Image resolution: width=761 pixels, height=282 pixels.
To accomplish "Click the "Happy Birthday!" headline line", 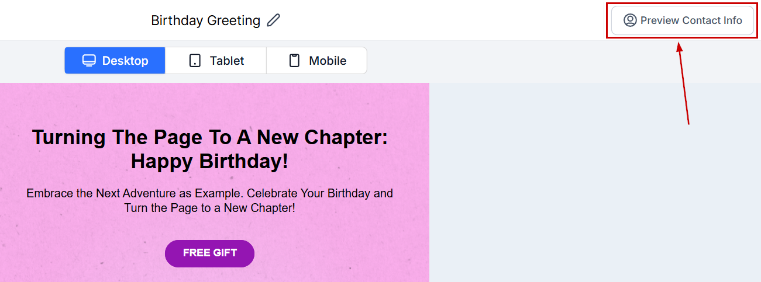I will coord(209,161).
